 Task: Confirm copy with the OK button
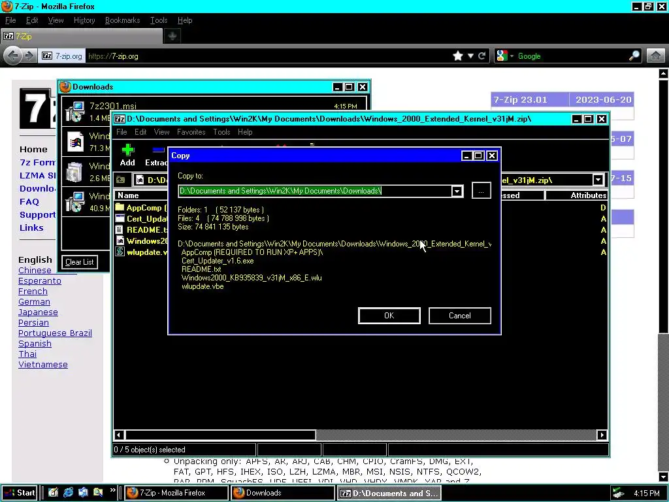pyautogui.click(x=389, y=316)
